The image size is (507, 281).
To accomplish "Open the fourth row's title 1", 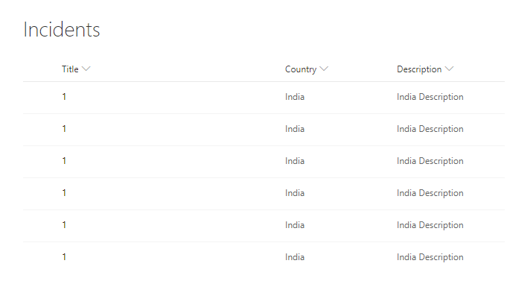I will [x=64, y=193].
